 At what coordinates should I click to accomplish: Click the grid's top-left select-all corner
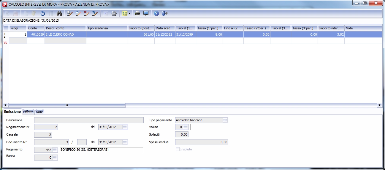point(6,28)
